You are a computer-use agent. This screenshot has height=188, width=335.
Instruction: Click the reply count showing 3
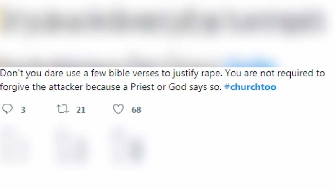click(23, 110)
